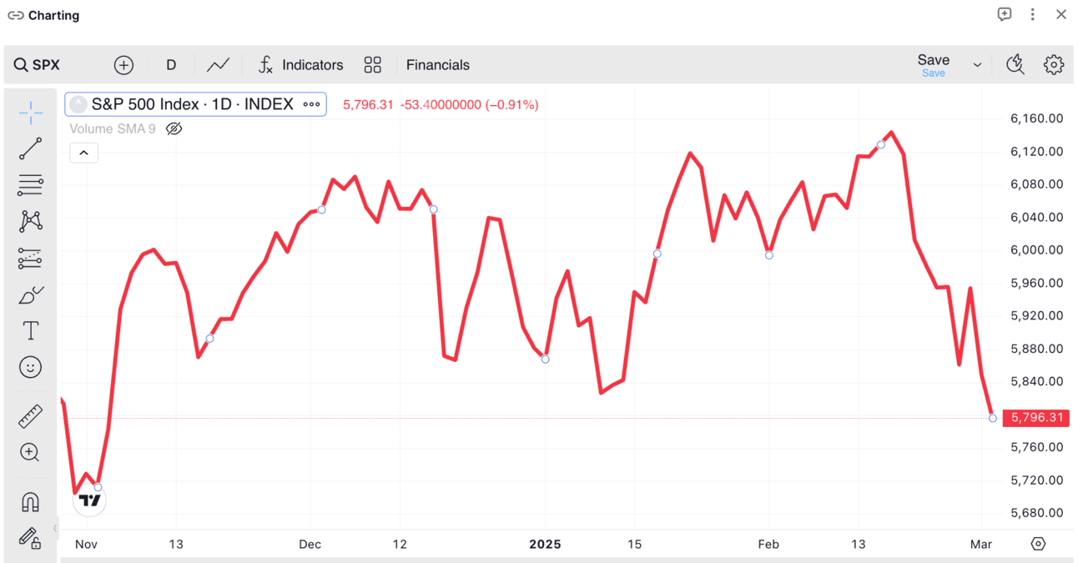Collapse the indicator legend chevron
The image size is (1078, 563).
(x=84, y=153)
